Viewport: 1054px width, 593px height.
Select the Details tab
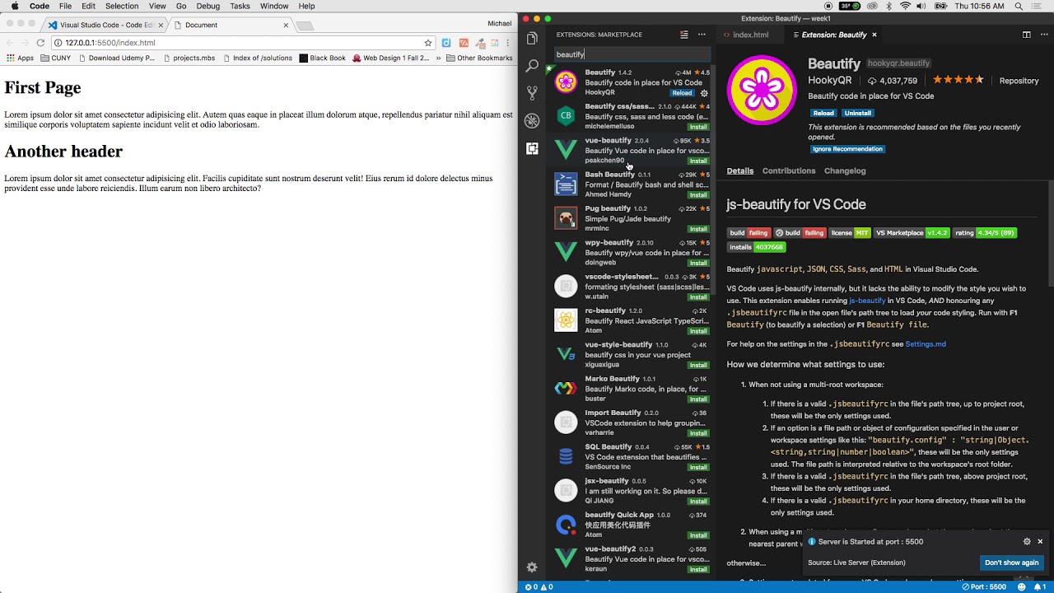[x=739, y=170]
